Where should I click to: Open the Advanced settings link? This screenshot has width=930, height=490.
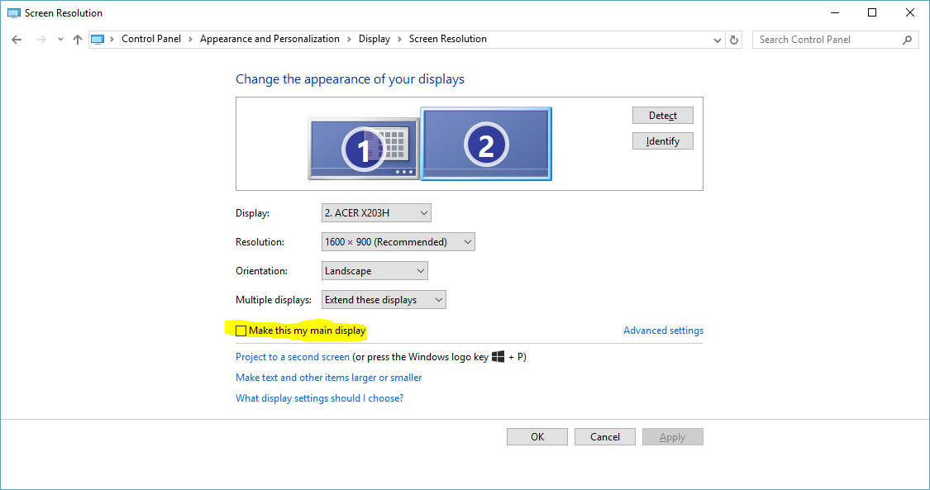pos(663,331)
